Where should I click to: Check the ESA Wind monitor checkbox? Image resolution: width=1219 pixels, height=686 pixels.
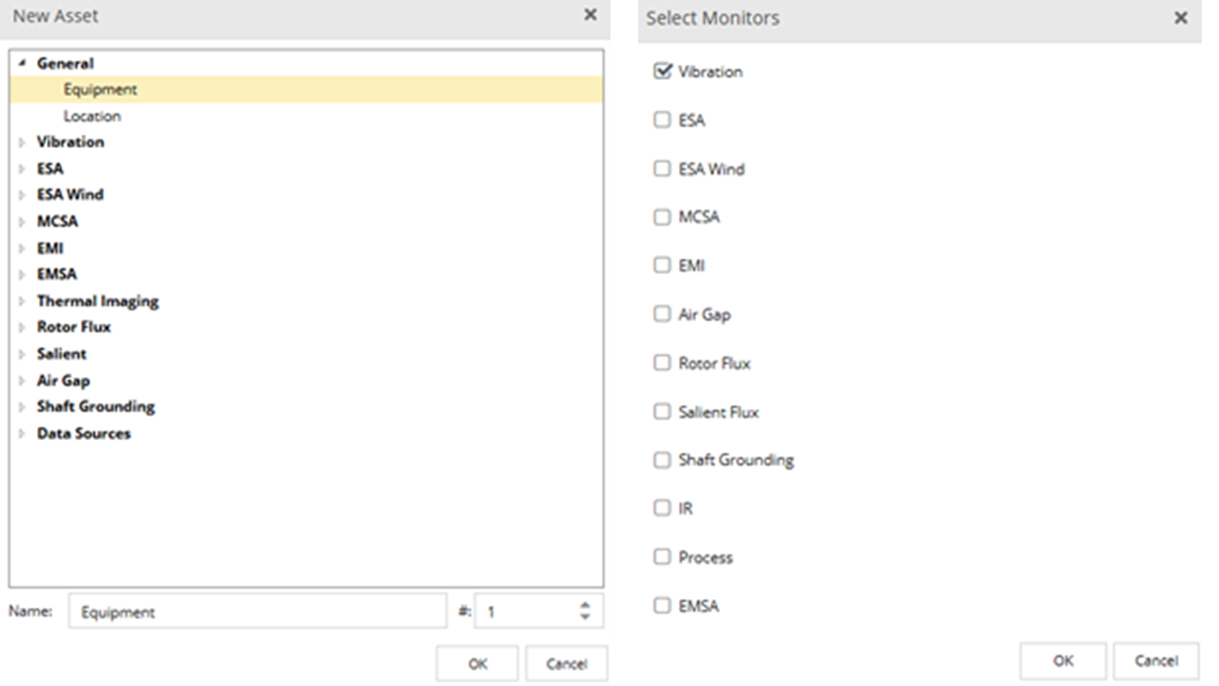click(662, 169)
